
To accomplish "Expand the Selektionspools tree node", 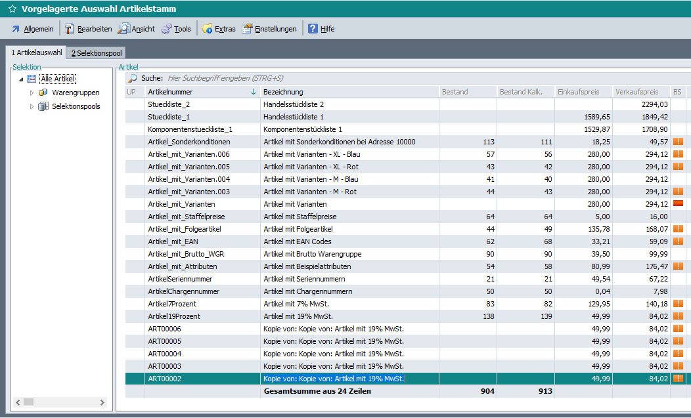I will click(x=32, y=106).
